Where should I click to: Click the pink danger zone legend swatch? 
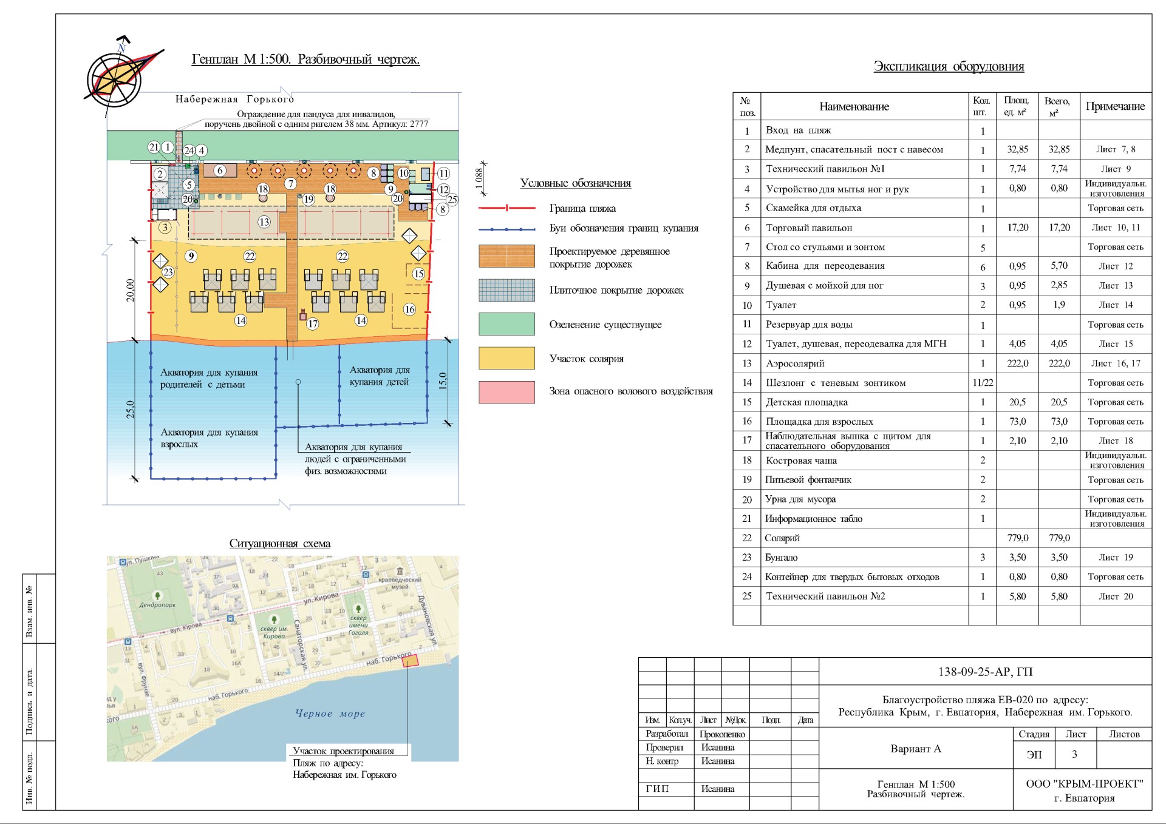(x=506, y=392)
